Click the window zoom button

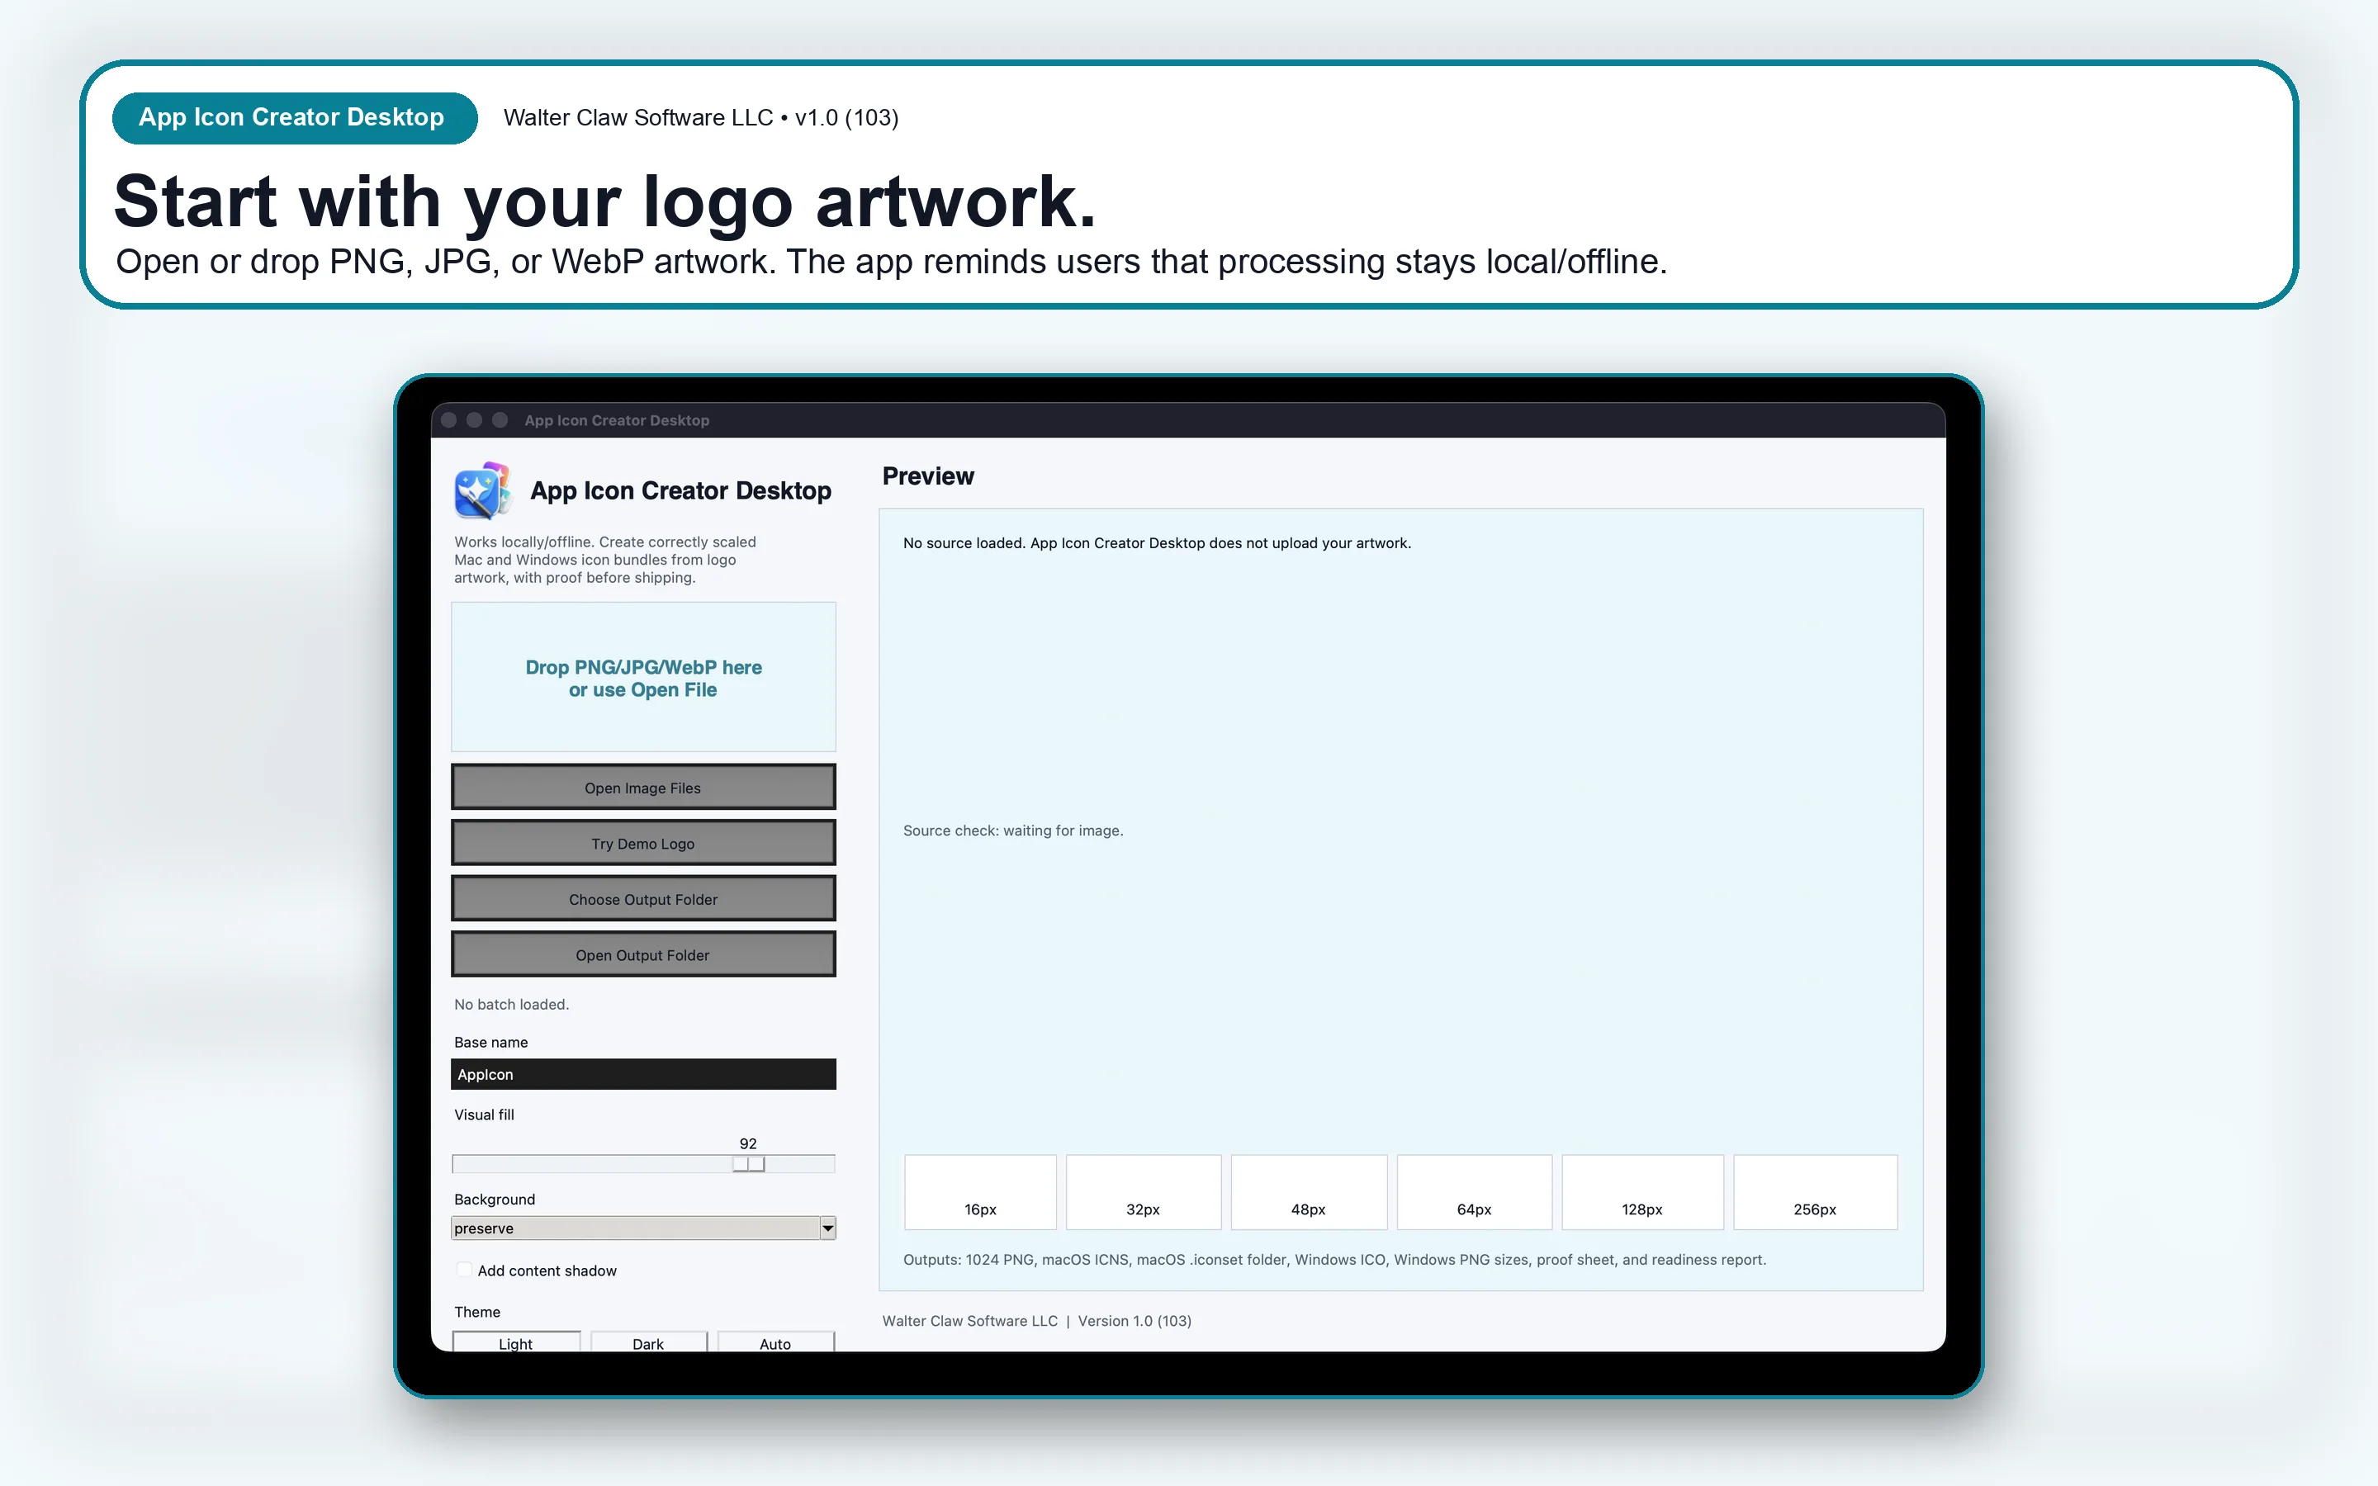coord(500,419)
